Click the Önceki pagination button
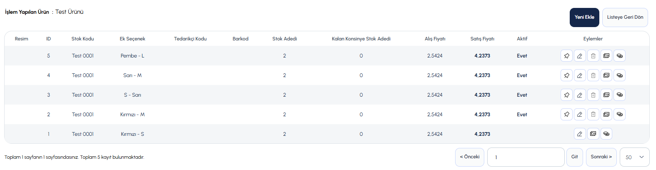Image resolution: width=656 pixels, height=170 pixels. pos(470,157)
